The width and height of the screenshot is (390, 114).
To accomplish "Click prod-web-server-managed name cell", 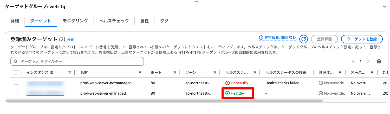I will (103, 93).
